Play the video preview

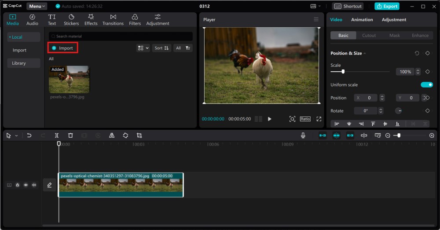click(269, 119)
